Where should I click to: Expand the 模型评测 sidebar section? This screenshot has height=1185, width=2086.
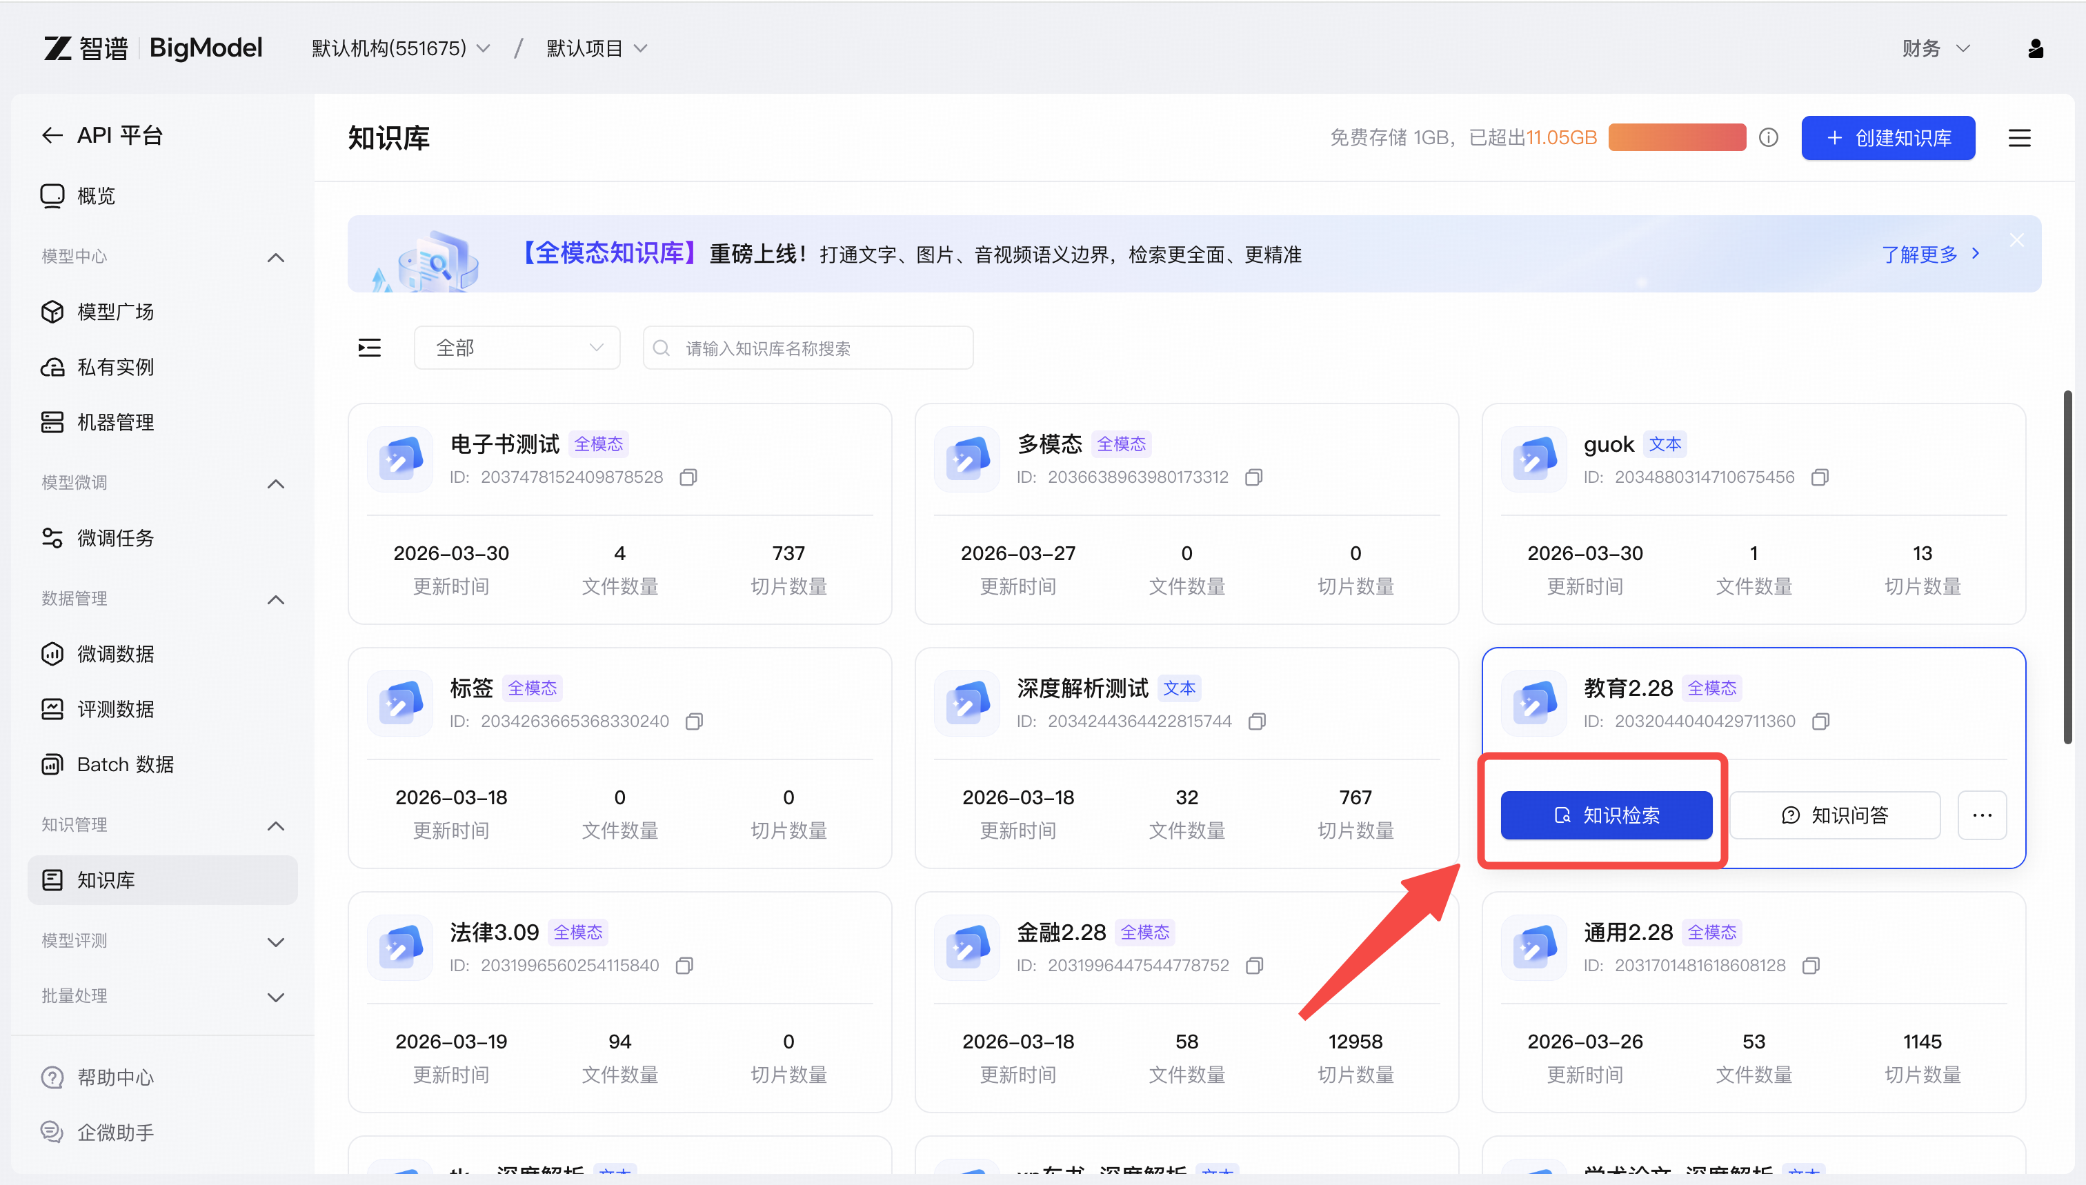click(x=276, y=942)
